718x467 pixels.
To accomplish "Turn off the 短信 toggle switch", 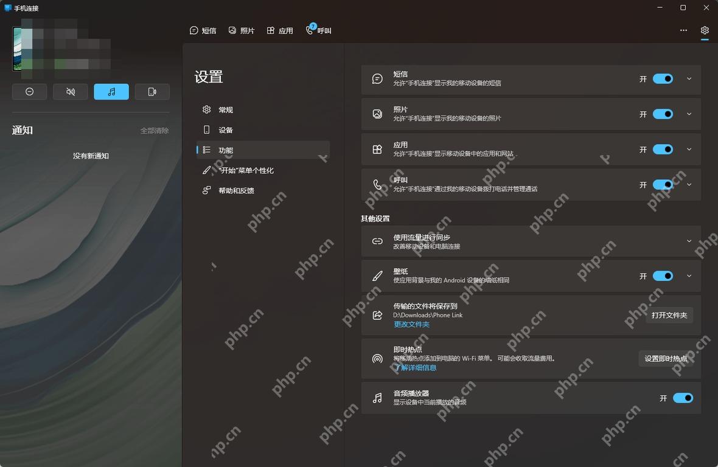I will 663,78.
